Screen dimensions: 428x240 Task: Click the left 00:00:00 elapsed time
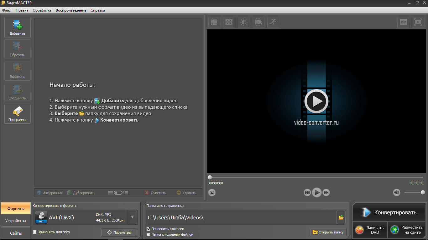[x=216, y=183]
